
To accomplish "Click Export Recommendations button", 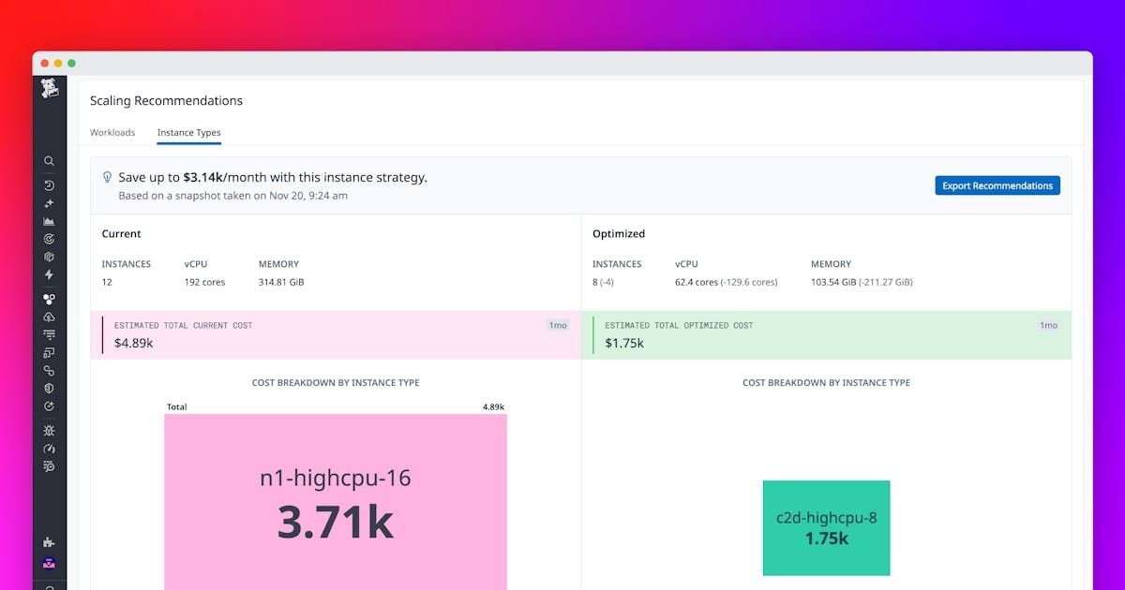I will (997, 185).
